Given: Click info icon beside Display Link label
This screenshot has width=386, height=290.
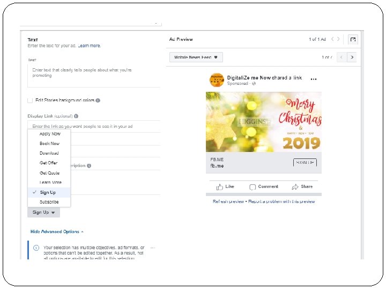Looking at the screenshot, I should pos(77,116).
